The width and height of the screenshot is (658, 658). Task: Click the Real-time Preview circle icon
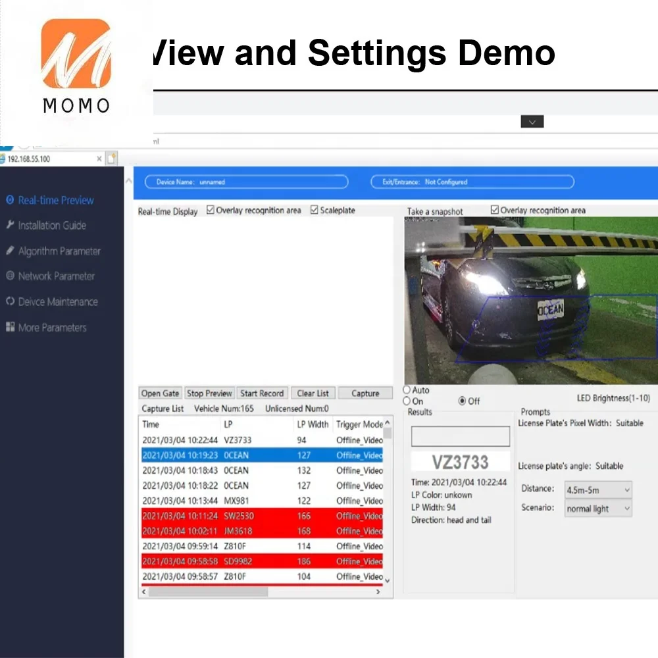point(10,200)
